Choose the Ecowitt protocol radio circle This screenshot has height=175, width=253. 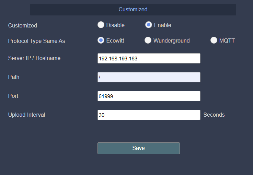[101, 40]
